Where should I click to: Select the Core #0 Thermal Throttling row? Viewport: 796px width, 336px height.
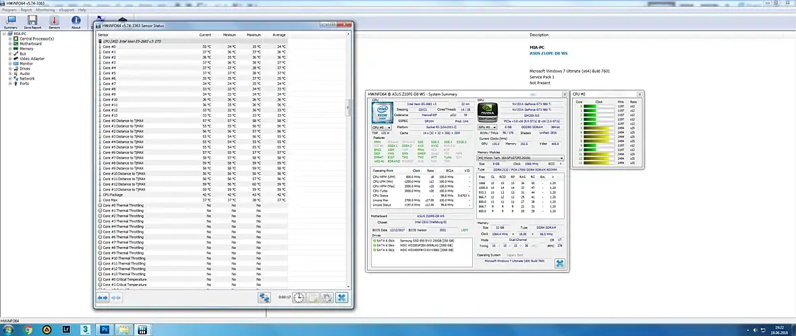click(x=192, y=205)
